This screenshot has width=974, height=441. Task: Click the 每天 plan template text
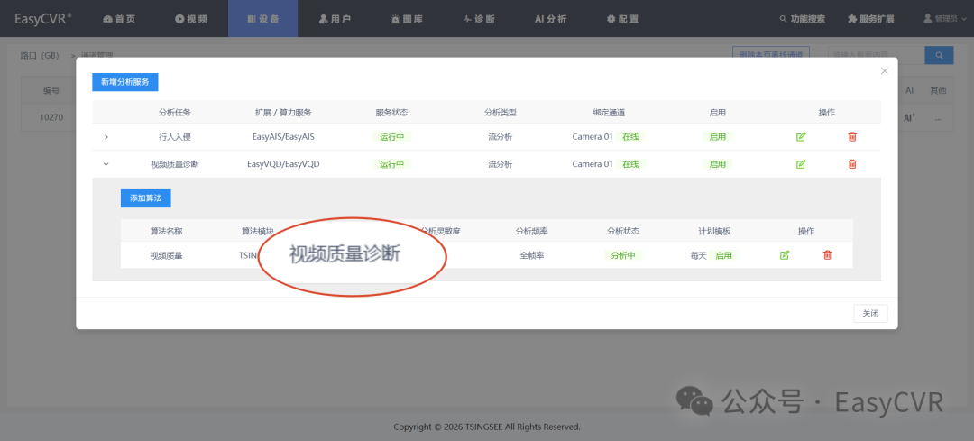click(x=698, y=254)
